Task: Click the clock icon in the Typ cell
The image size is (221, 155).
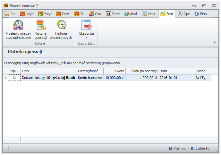Action: (x=14, y=78)
